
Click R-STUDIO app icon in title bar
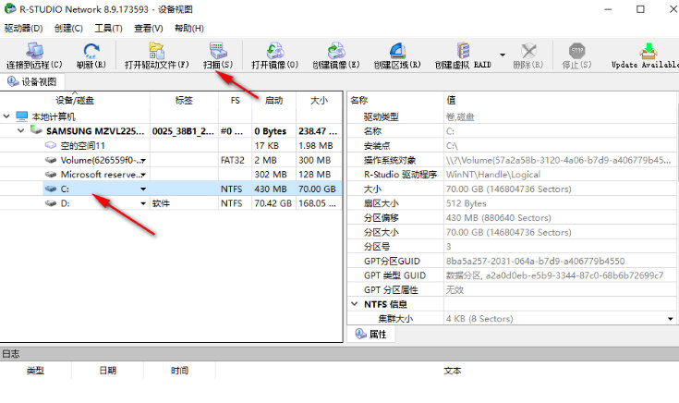pos(9,8)
